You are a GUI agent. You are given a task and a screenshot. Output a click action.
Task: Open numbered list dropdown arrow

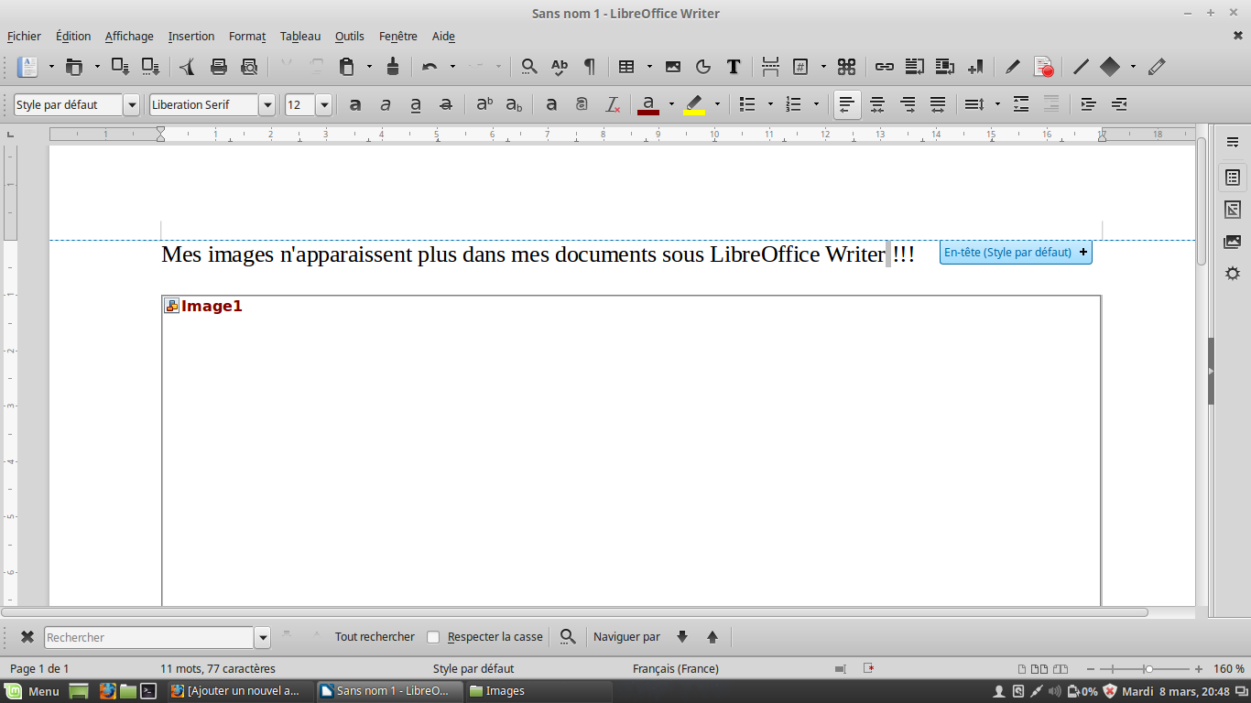click(x=816, y=104)
